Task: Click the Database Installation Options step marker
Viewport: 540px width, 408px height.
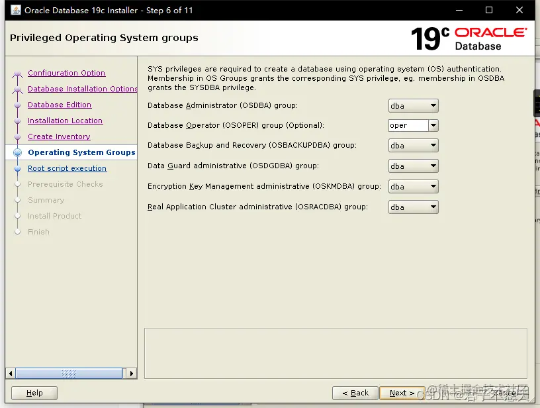Action: [x=18, y=89]
